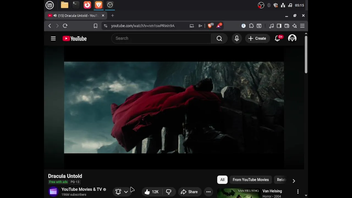Click the OBS Studio tray icon
This screenshot has height=198, width=352.
click(x=261, y=5)
